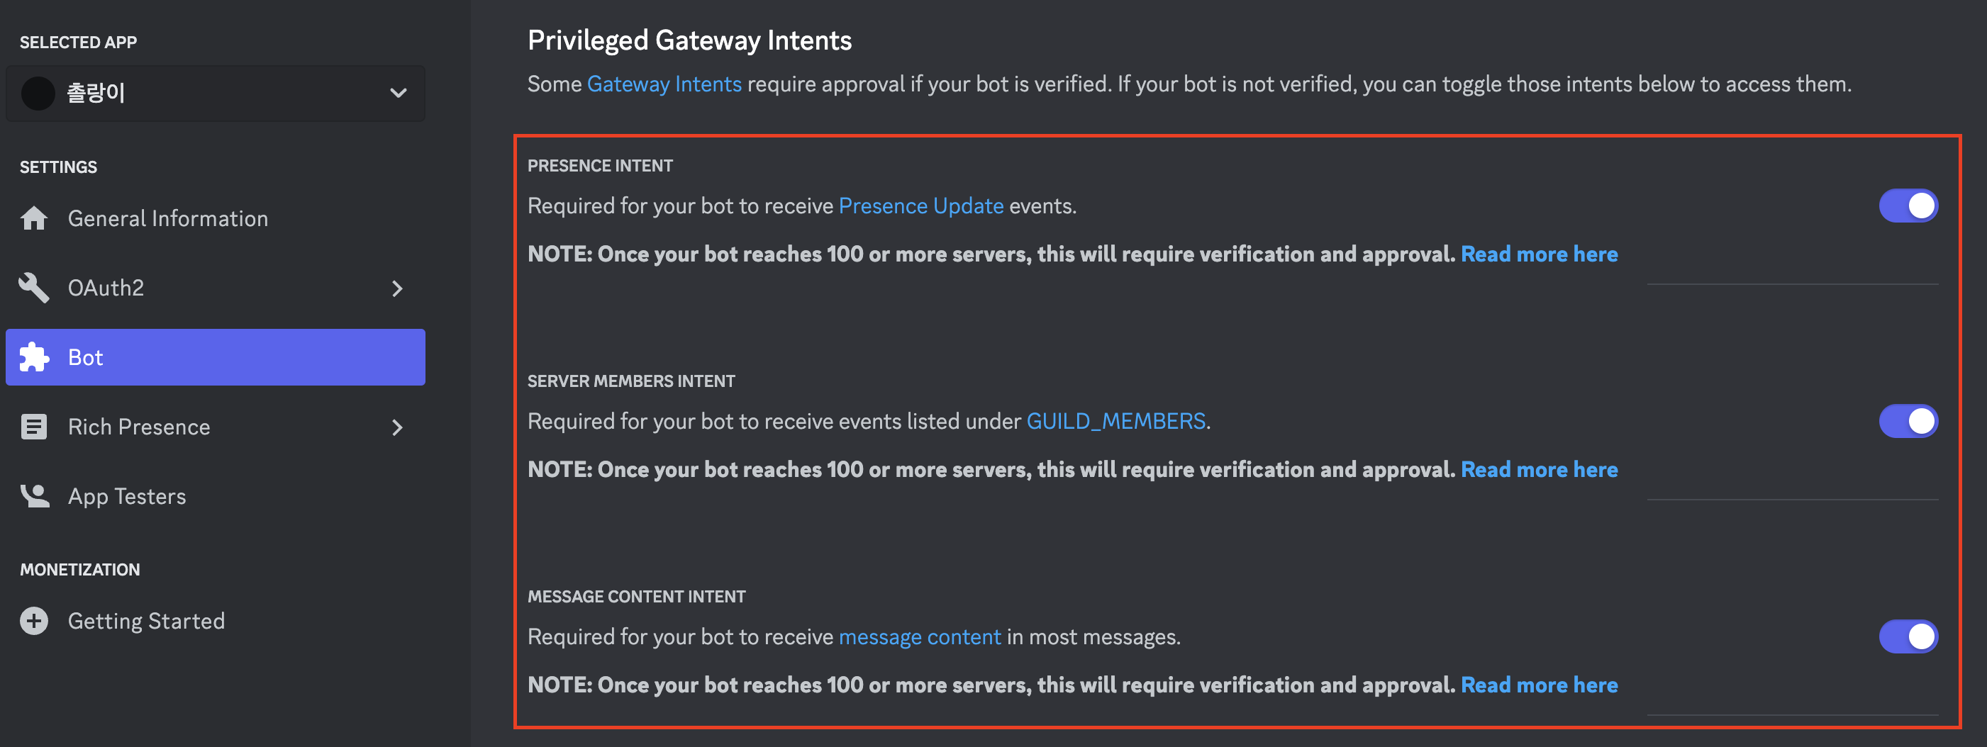Open the GUILD_MEMBERS documentation link

[x=1115, y=422]
